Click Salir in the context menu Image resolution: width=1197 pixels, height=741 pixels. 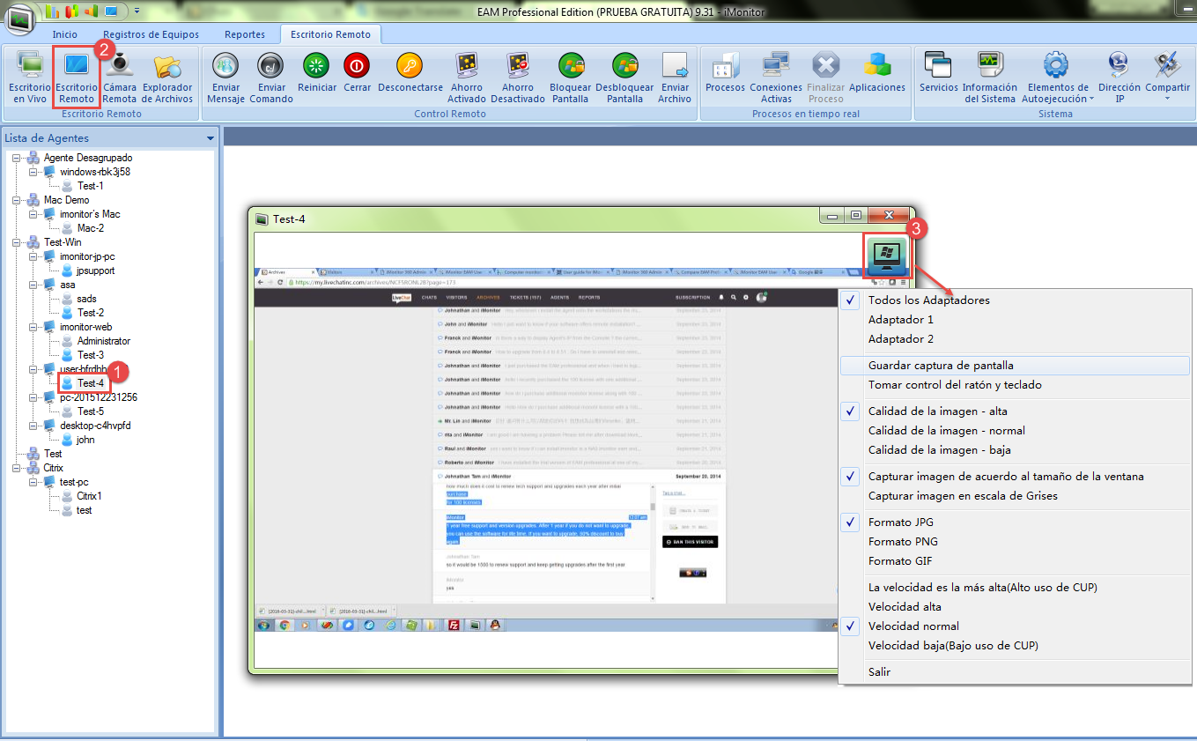[879, 672]
